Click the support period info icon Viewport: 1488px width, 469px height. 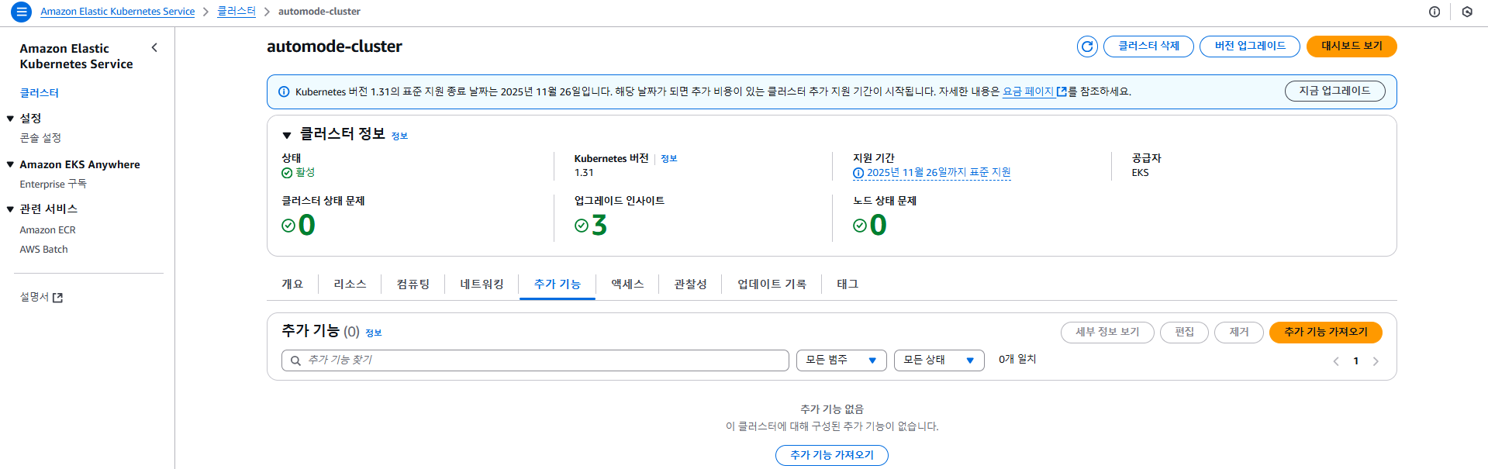click(858, 173)
